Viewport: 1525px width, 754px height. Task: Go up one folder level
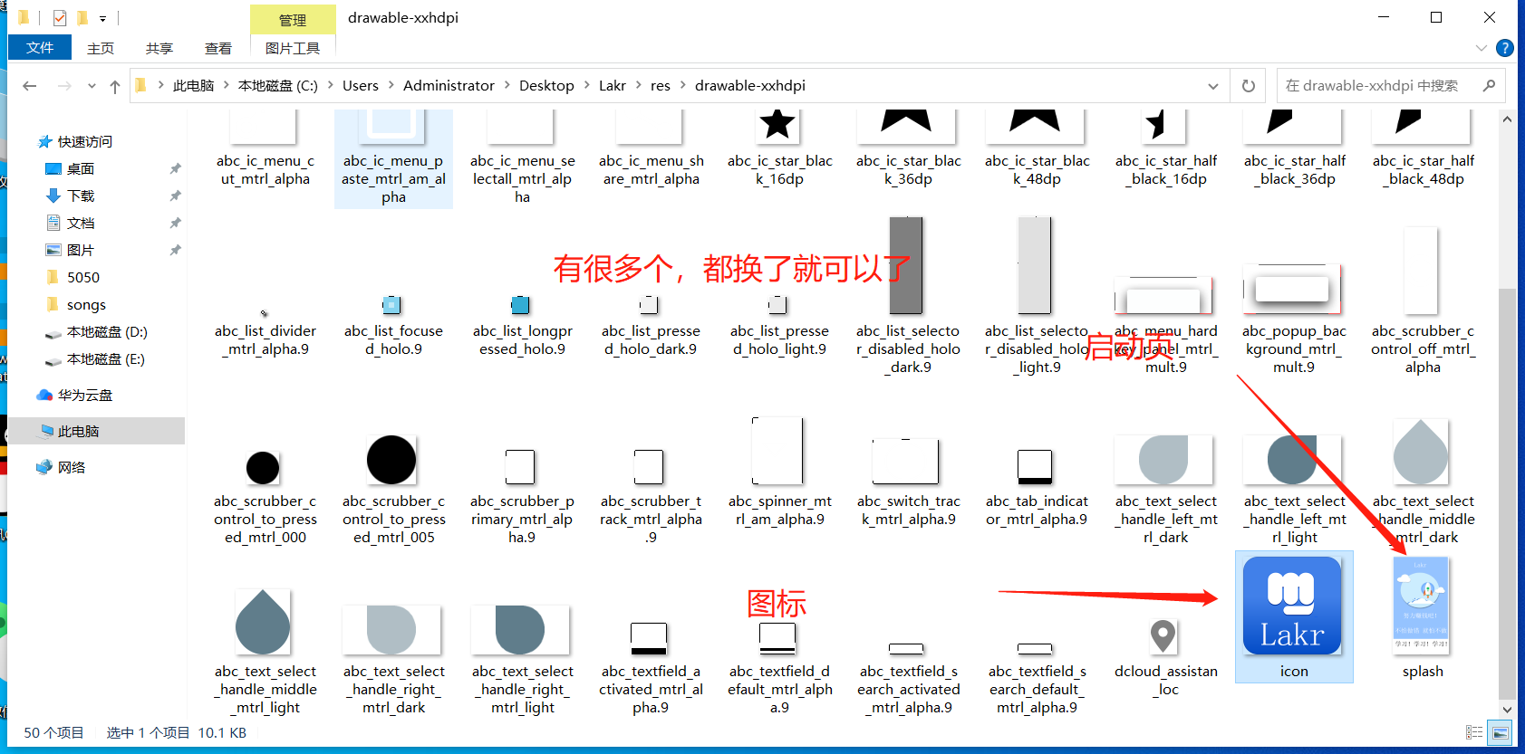coord(115,86)
